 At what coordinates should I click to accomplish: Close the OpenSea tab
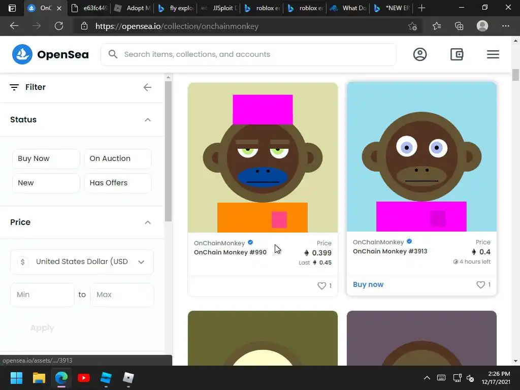tap(59, 8)
